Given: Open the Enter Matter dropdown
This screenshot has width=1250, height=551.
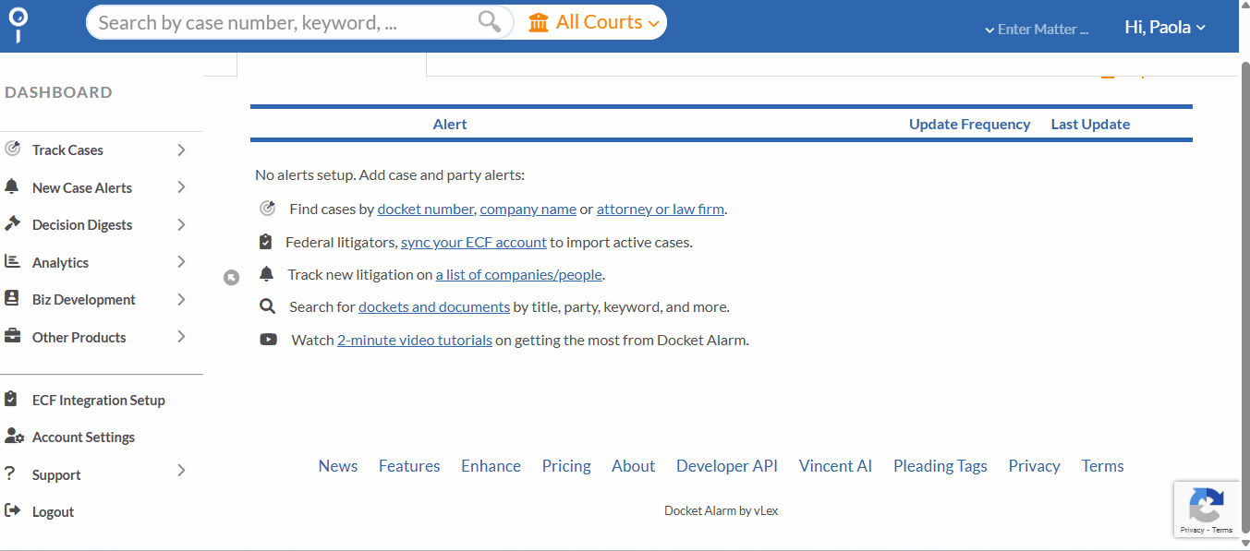Looking at the screenshot, I should pyautogui.click(x=1037, y=30).
